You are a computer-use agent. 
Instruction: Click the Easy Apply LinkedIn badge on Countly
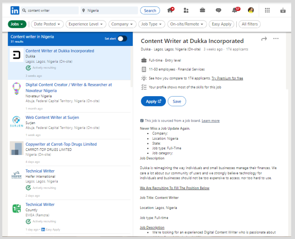(43, 230)
